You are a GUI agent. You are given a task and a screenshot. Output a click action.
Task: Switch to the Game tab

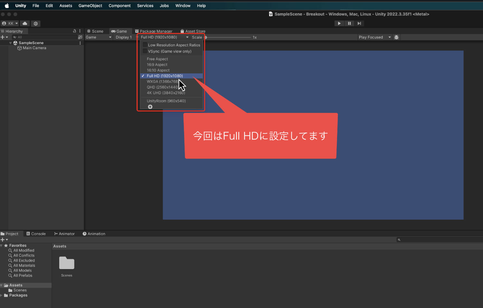pyautogui.click(x=119, y=31)
